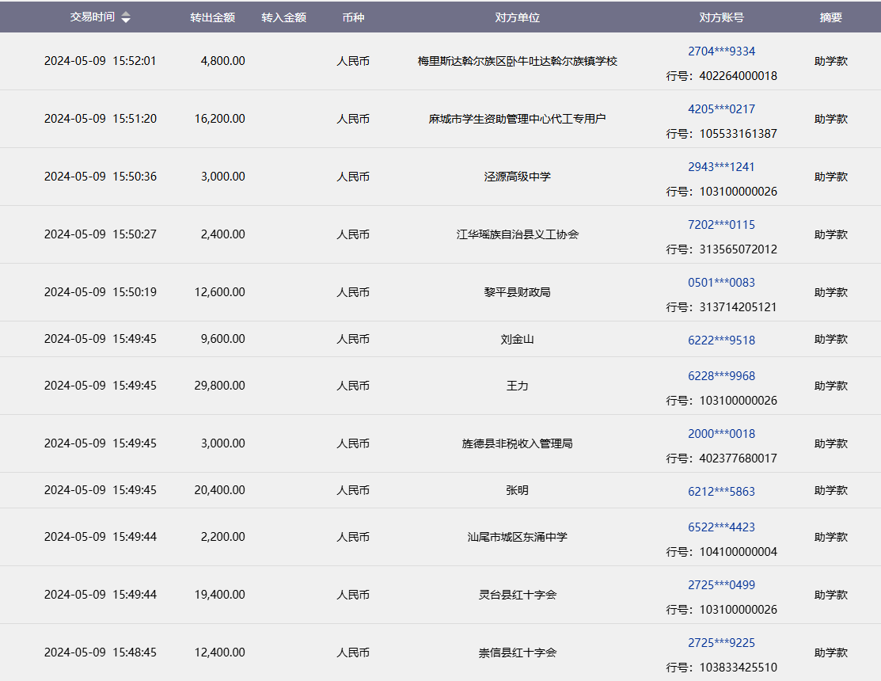Sort by 交易时间 using sort arrows

(126, 17)
